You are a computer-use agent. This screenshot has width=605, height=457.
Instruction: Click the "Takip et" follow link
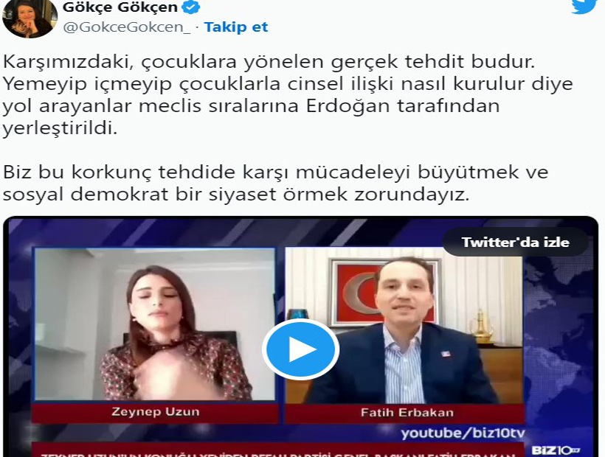tap(236, 27)
